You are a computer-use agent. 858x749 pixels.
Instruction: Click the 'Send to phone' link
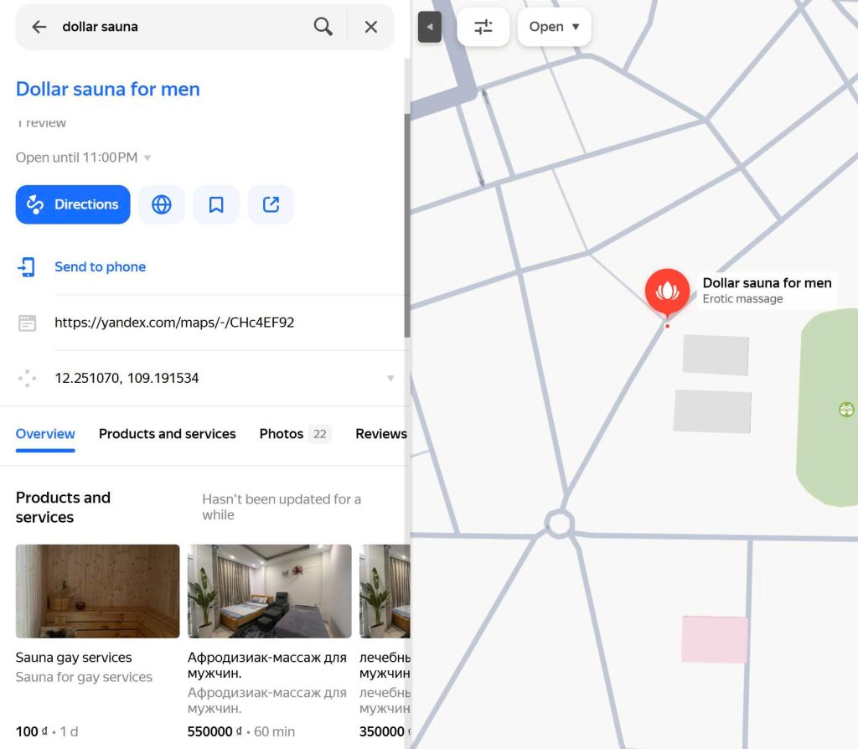coord(101,267)
